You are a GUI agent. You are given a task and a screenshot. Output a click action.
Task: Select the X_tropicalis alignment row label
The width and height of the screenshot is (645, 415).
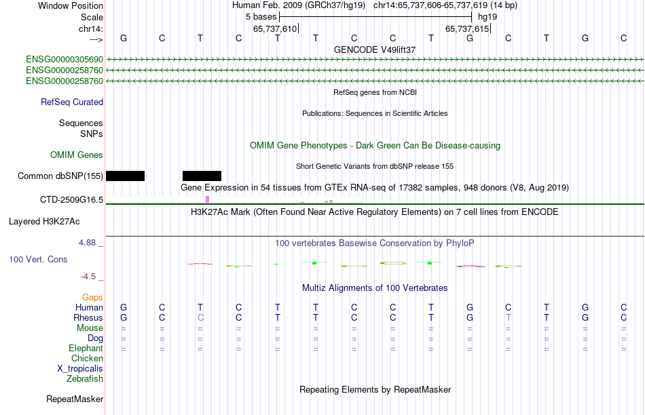tap(80, 369)
